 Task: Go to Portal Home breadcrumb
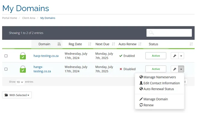click(10, 18)
